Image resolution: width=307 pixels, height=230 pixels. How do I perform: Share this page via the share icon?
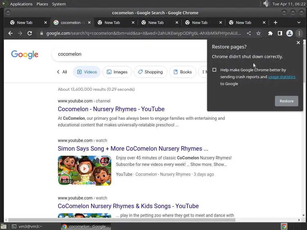[249, 33]
